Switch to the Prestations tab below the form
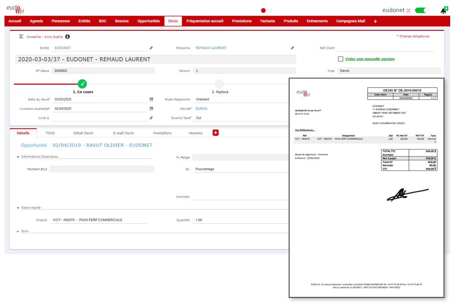Screen dimensions: 456x305 click(x=162, y=133)
